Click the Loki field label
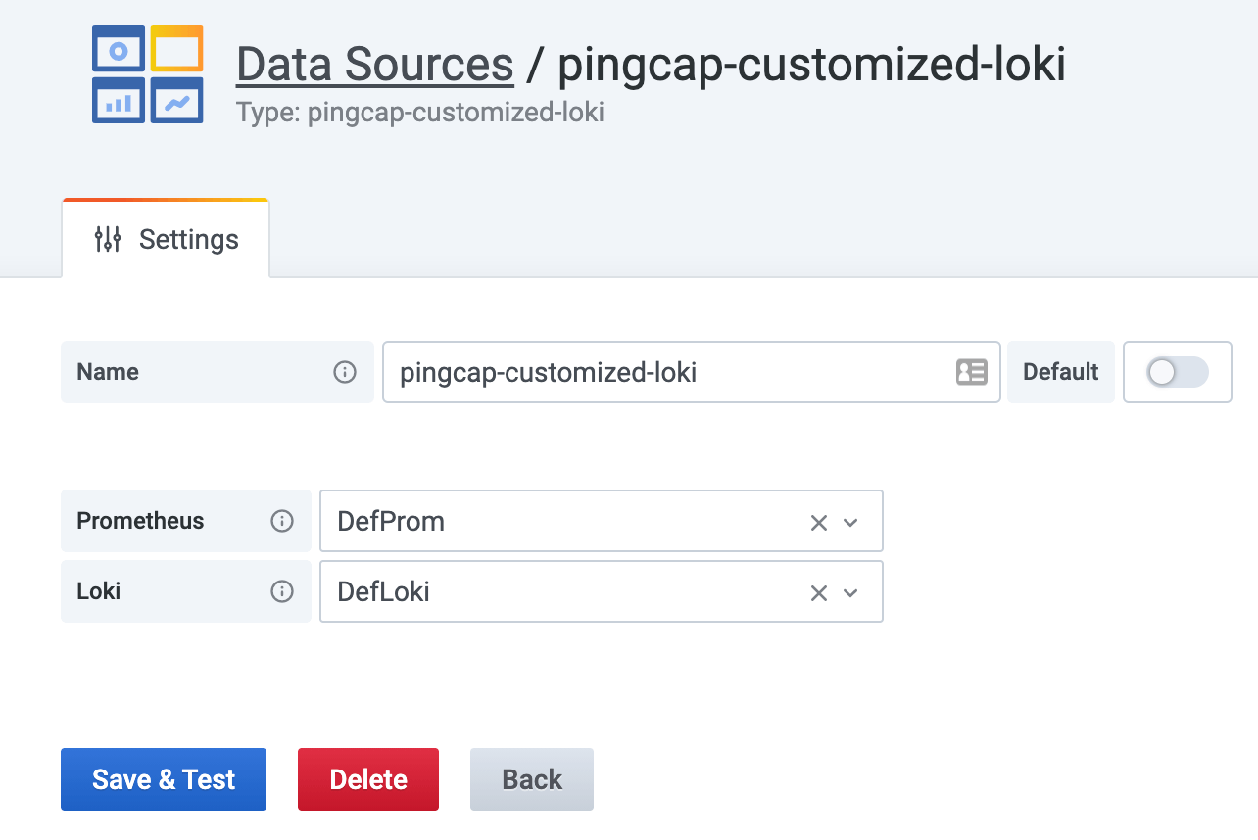Viewport: 1258px width, 840px height. [98, 591]
